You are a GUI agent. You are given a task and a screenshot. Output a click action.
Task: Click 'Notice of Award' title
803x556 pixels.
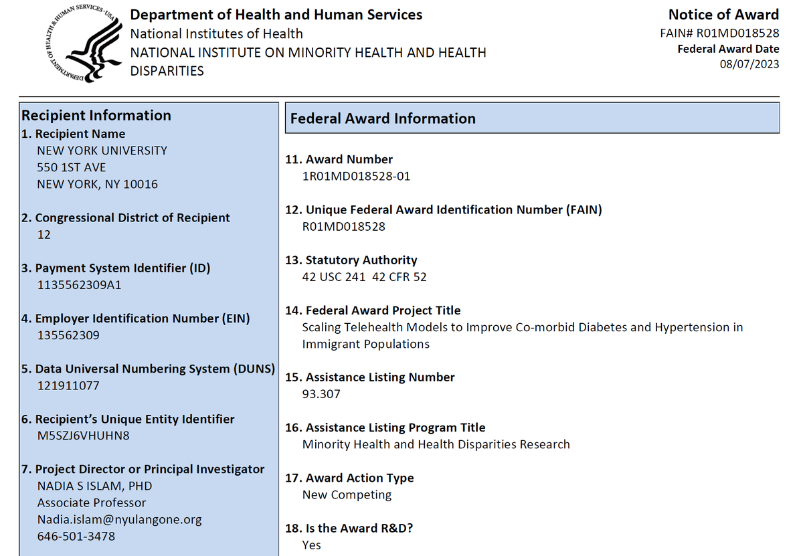pos(724,14)
